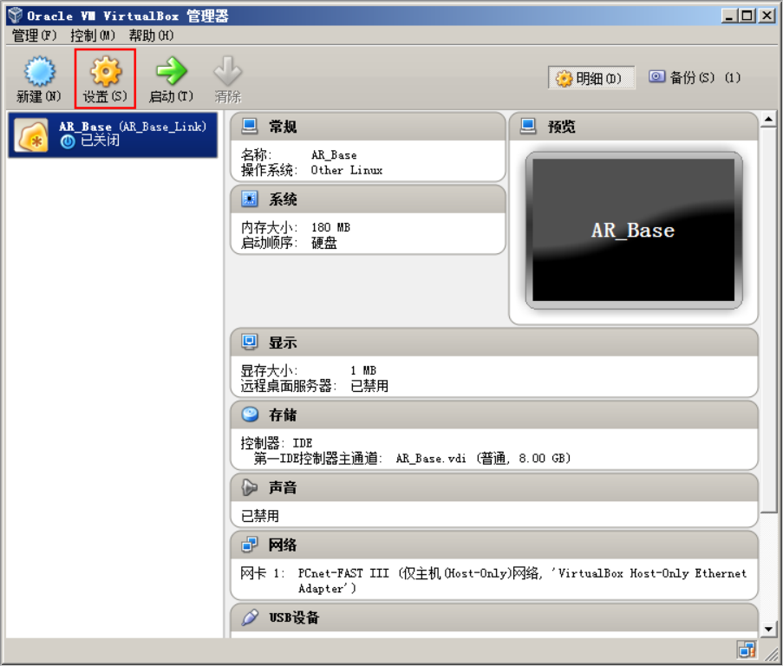Viewport: 783px width, 666px height.
Task: Click the 'PCnet-FAST III' adapter text
Action: click(343, 573)
